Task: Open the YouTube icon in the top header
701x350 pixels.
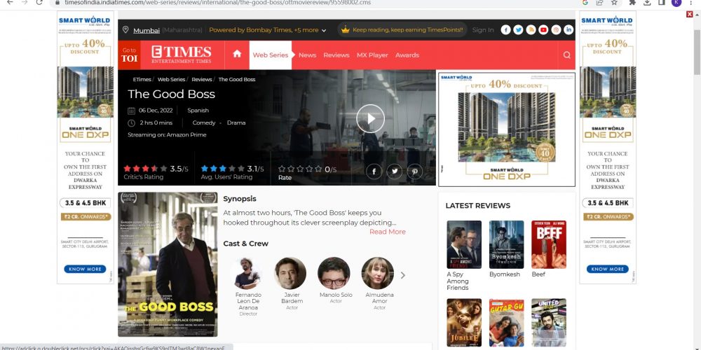Action: tap(543, 30)
